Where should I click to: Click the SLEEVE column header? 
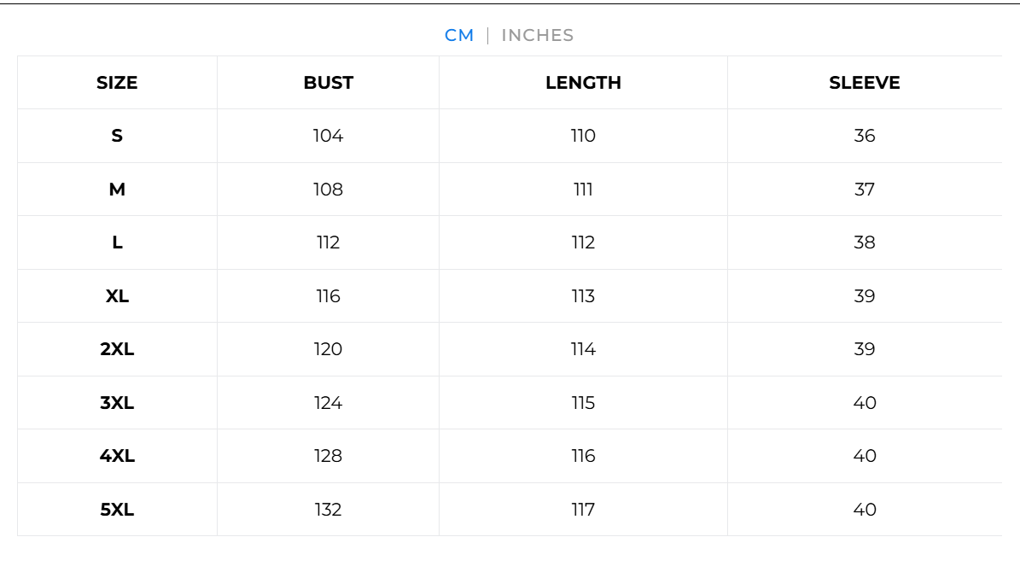(865, 83)
